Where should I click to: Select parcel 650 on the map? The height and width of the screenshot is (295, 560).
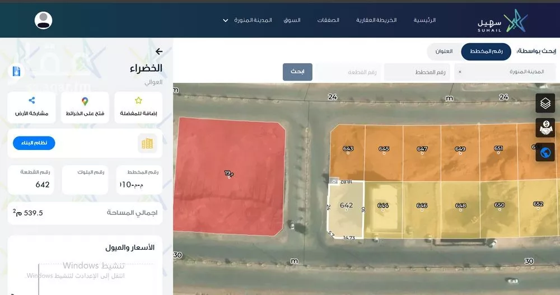[x=500, y=210]
